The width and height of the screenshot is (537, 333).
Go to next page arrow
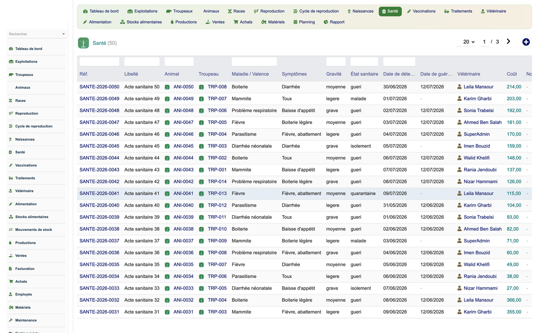508,41
